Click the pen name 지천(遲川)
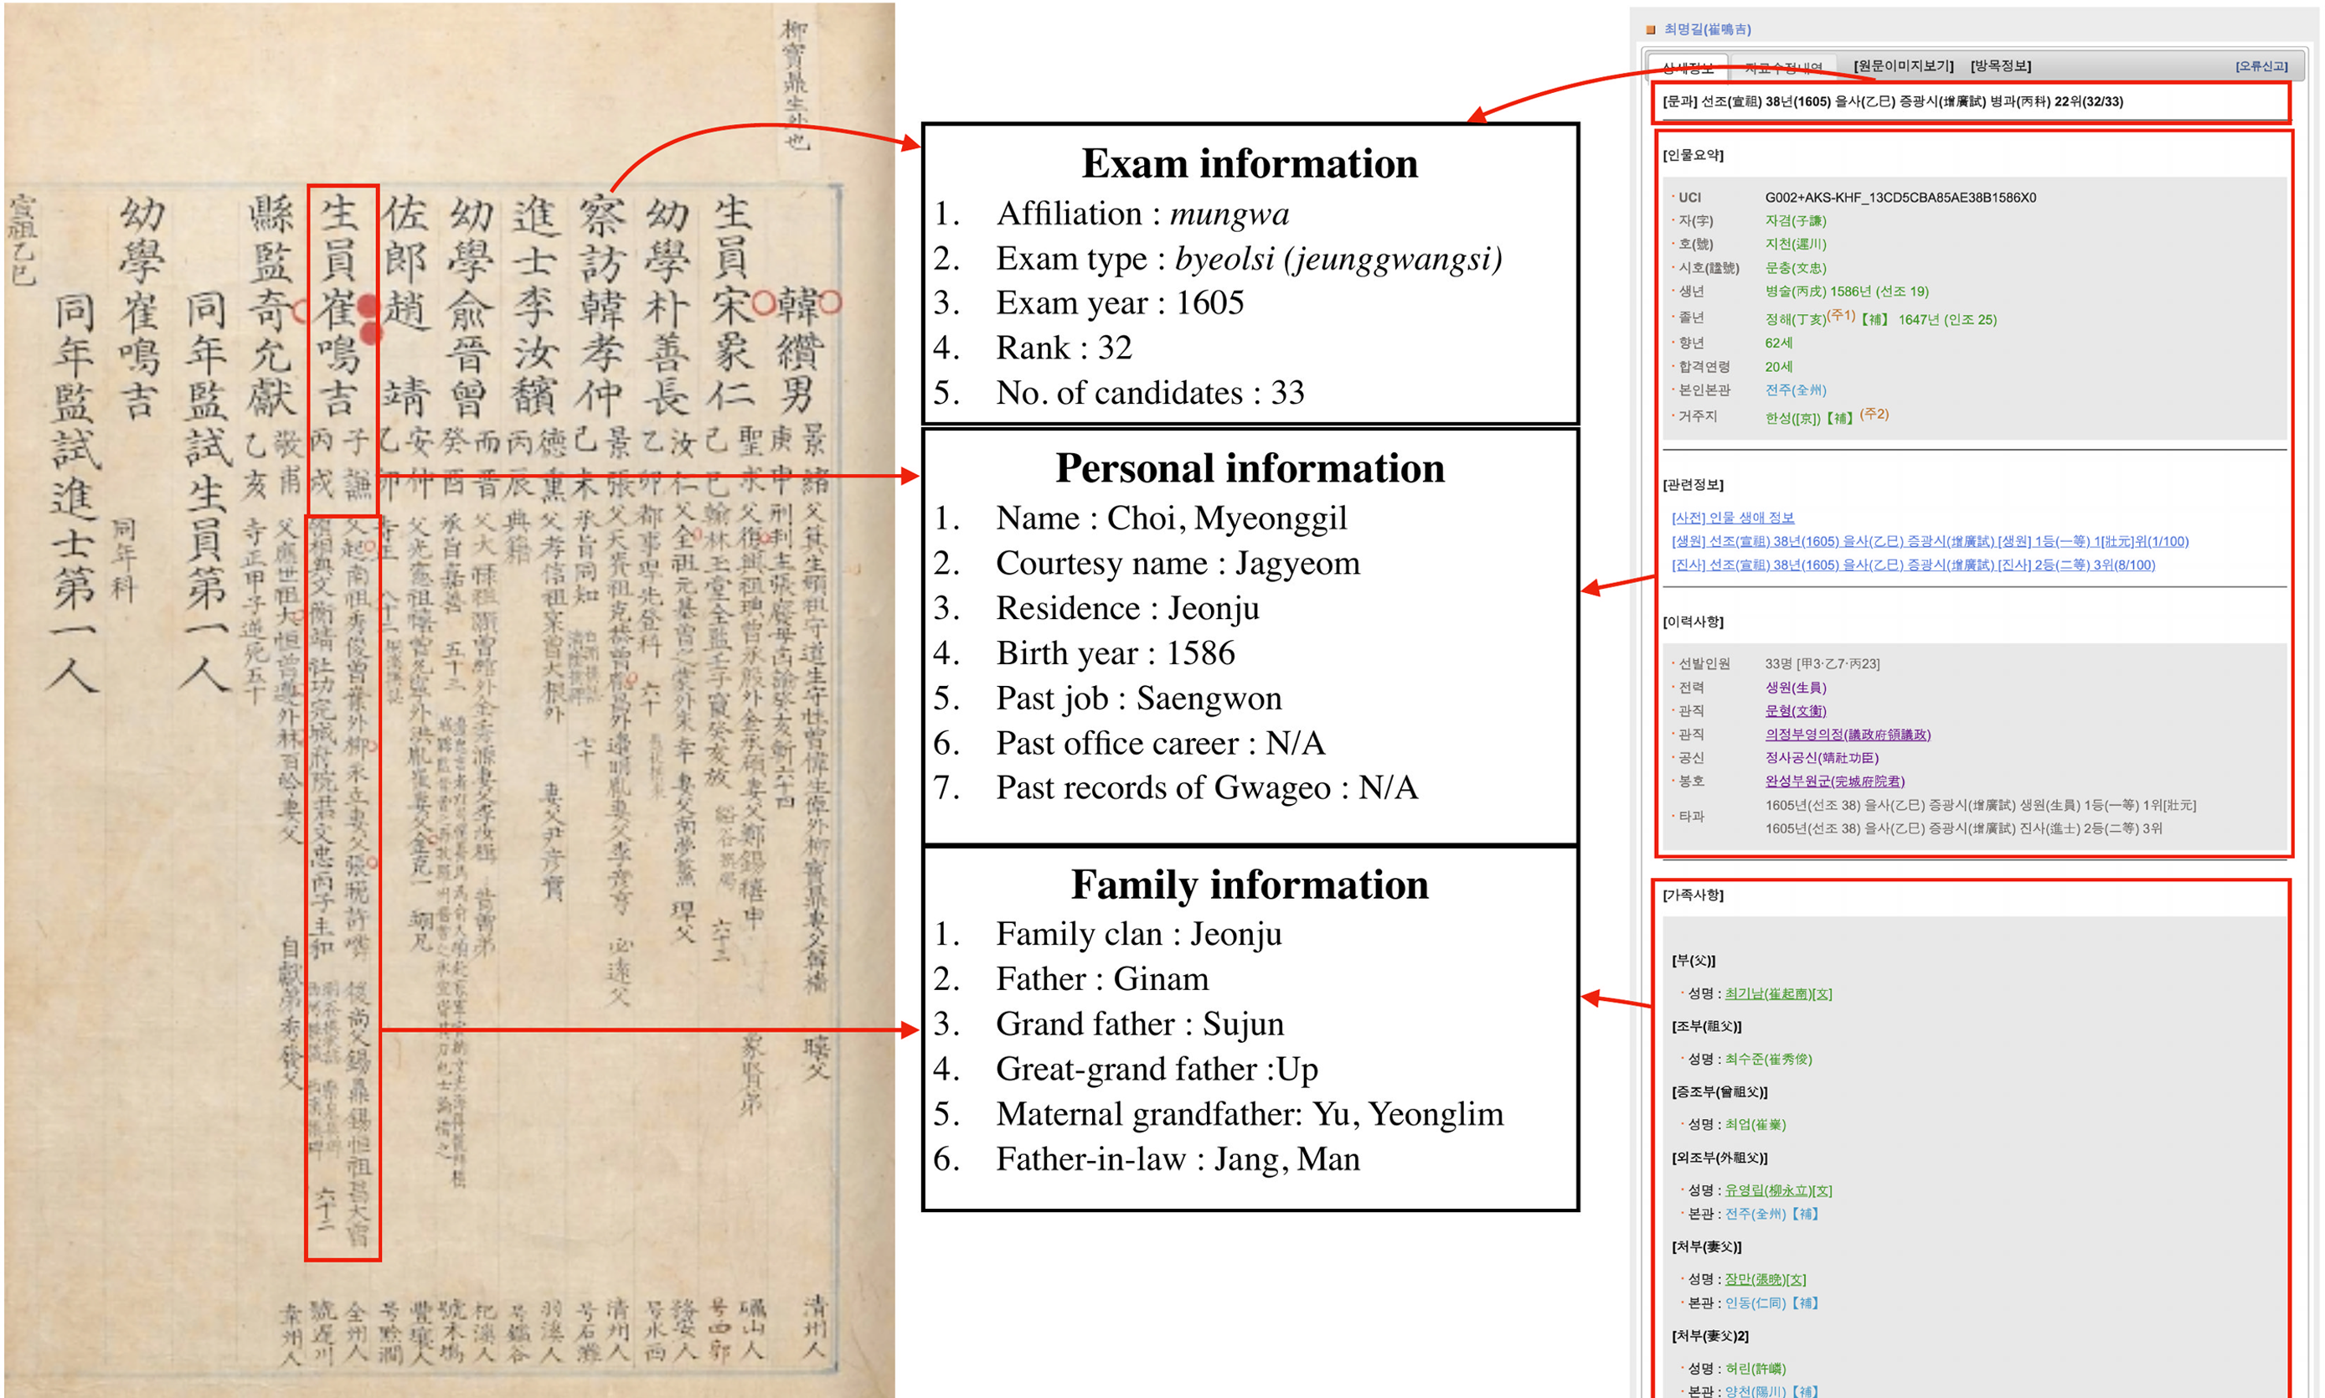This screenshot has height=1398, width=2325. click(1794, 244)
